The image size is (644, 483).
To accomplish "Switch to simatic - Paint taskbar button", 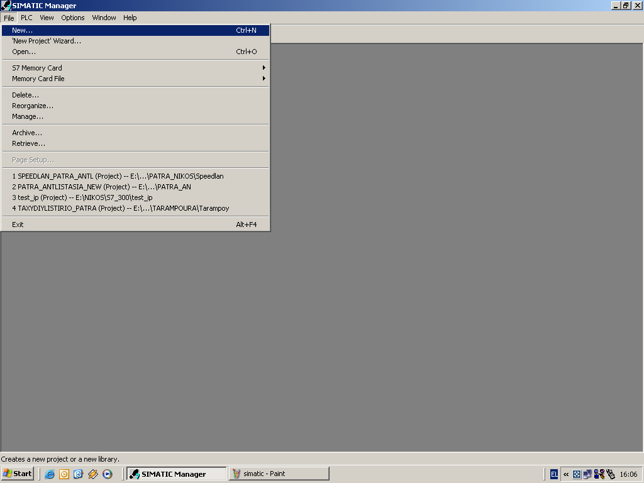I will (x=279, y=474).
